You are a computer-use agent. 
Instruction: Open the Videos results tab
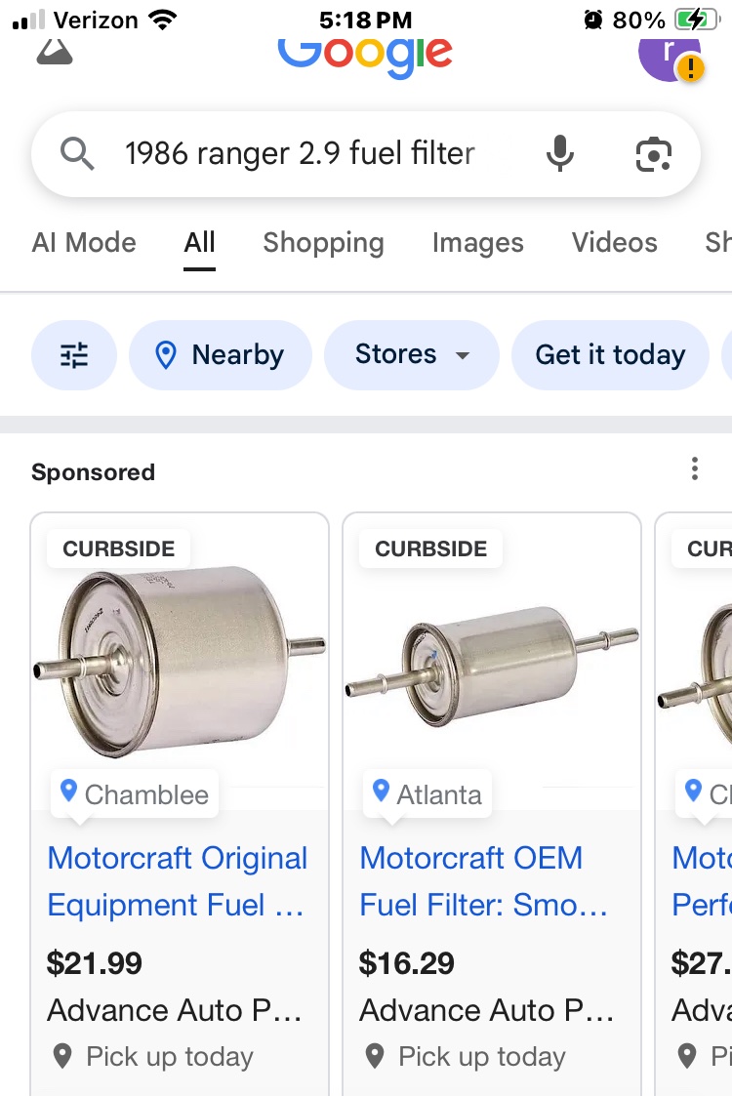(614, 243)
